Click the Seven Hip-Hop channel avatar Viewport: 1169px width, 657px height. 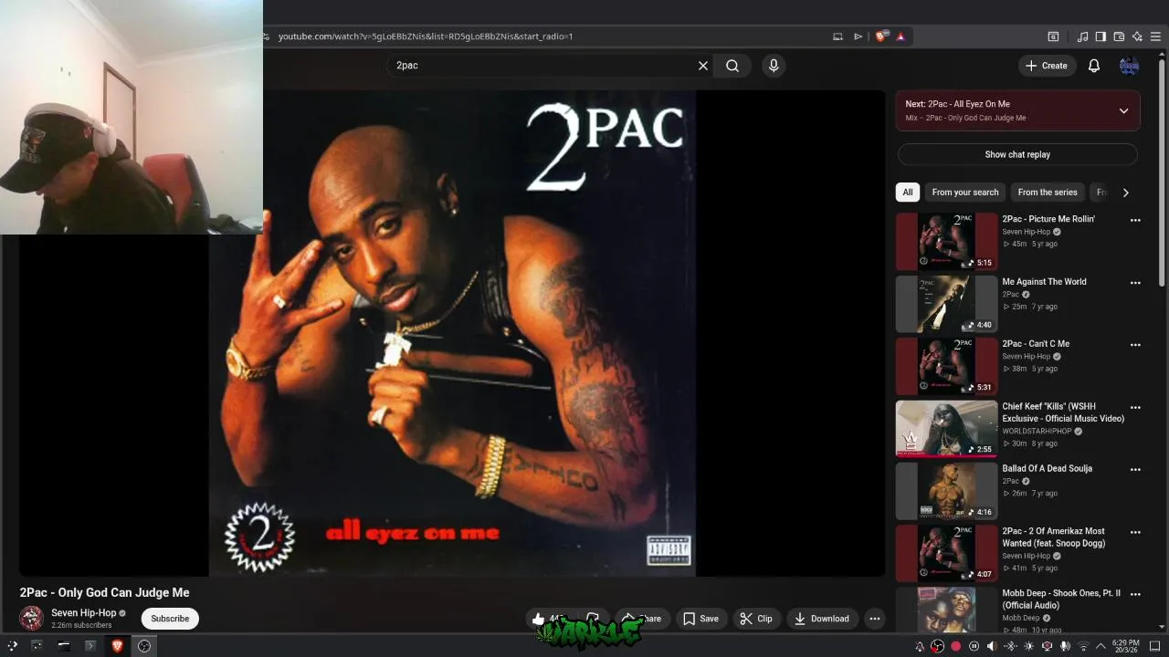coord(32,618)
